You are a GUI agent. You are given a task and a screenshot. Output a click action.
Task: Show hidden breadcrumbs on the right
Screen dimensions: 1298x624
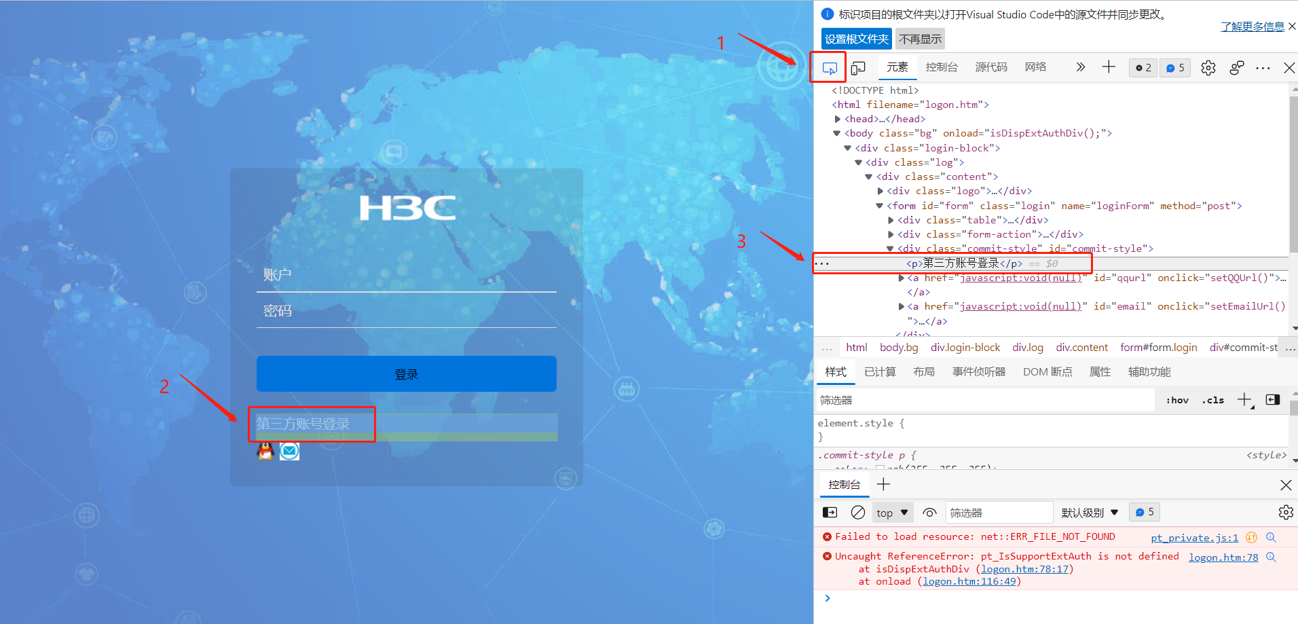1291,348
